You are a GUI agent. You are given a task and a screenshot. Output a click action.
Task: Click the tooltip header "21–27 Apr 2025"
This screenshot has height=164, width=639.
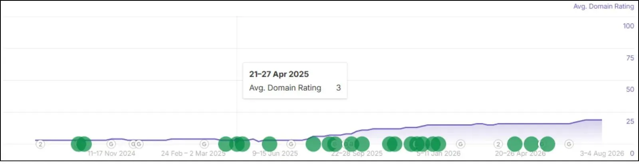(279, 74)
